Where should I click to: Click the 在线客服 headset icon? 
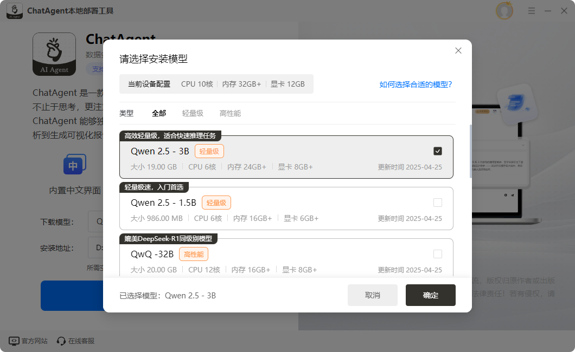tap(61, 341)
